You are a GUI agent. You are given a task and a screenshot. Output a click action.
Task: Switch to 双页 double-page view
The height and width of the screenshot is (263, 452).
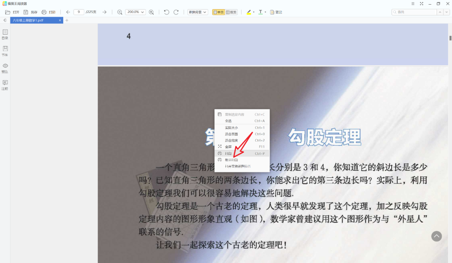(231, 12)
